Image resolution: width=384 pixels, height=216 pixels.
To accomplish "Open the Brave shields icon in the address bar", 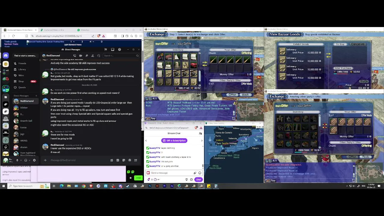I will point(98,36).
